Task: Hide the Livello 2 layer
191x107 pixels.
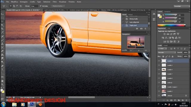Action: click(x=159, y=91)
